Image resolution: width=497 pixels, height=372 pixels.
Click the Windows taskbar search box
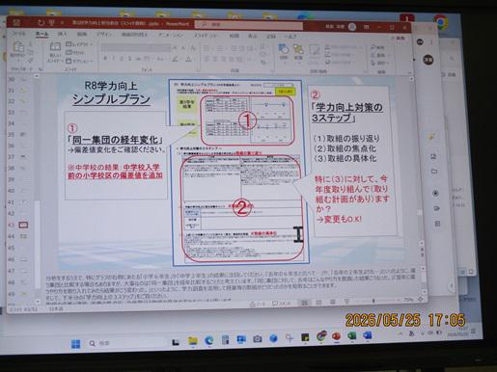click(x=125, y=343)
